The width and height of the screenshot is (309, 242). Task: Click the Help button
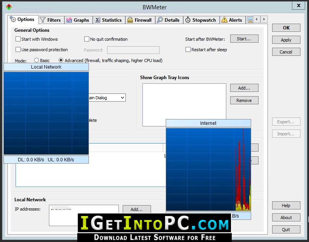point(286,206)
